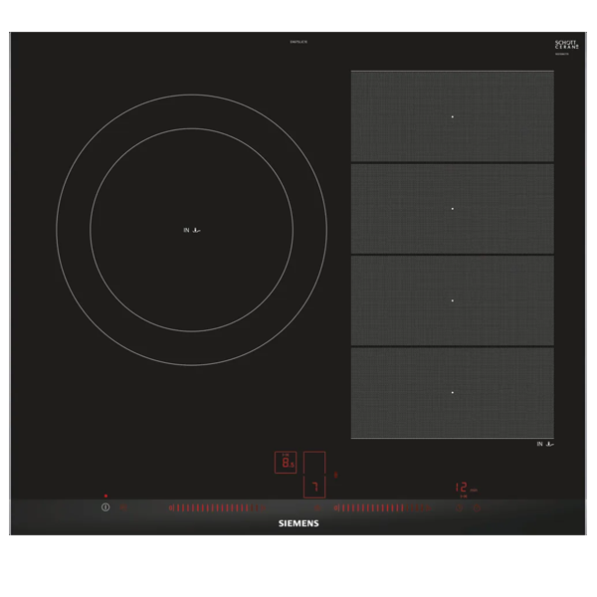The height and width of the screenshot is (597, 597).
Task: Tap the model number text at top center
Action: 297,41
